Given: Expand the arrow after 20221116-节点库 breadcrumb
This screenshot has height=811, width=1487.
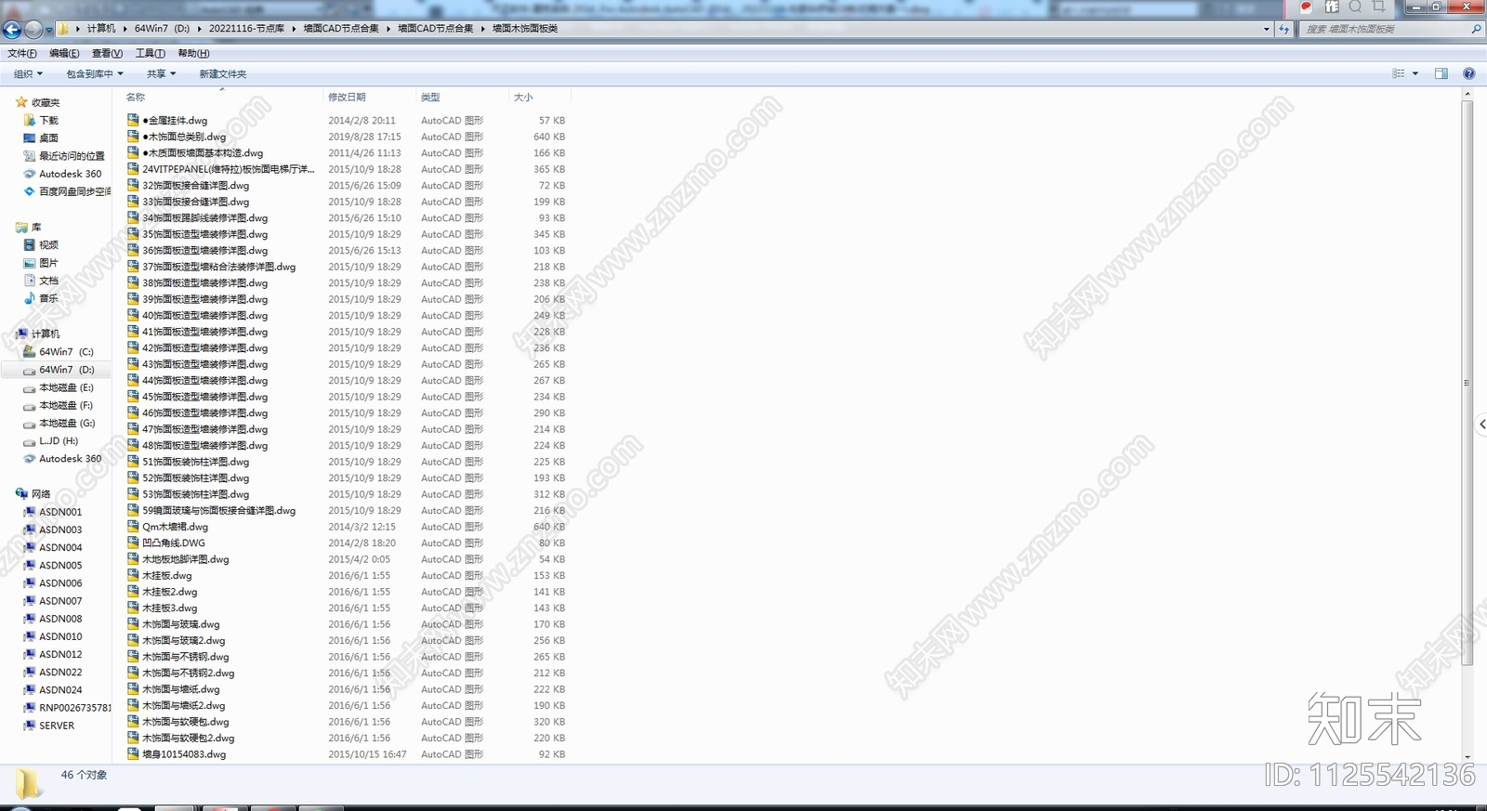Looking at the screenshot, I should (294, 29).
